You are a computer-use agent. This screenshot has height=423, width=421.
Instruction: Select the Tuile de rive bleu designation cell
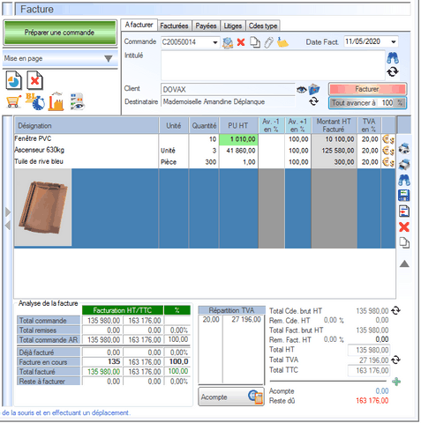point(86,162)
